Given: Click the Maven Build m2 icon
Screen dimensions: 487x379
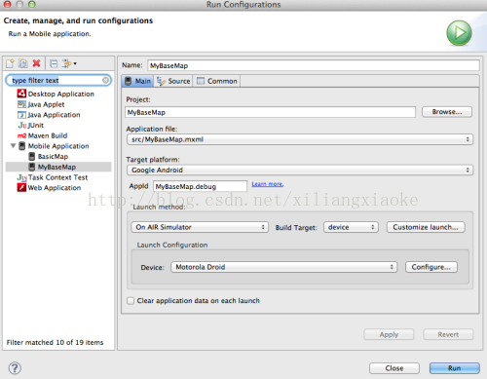Looking at the screenshot, I should pos(21,135).
